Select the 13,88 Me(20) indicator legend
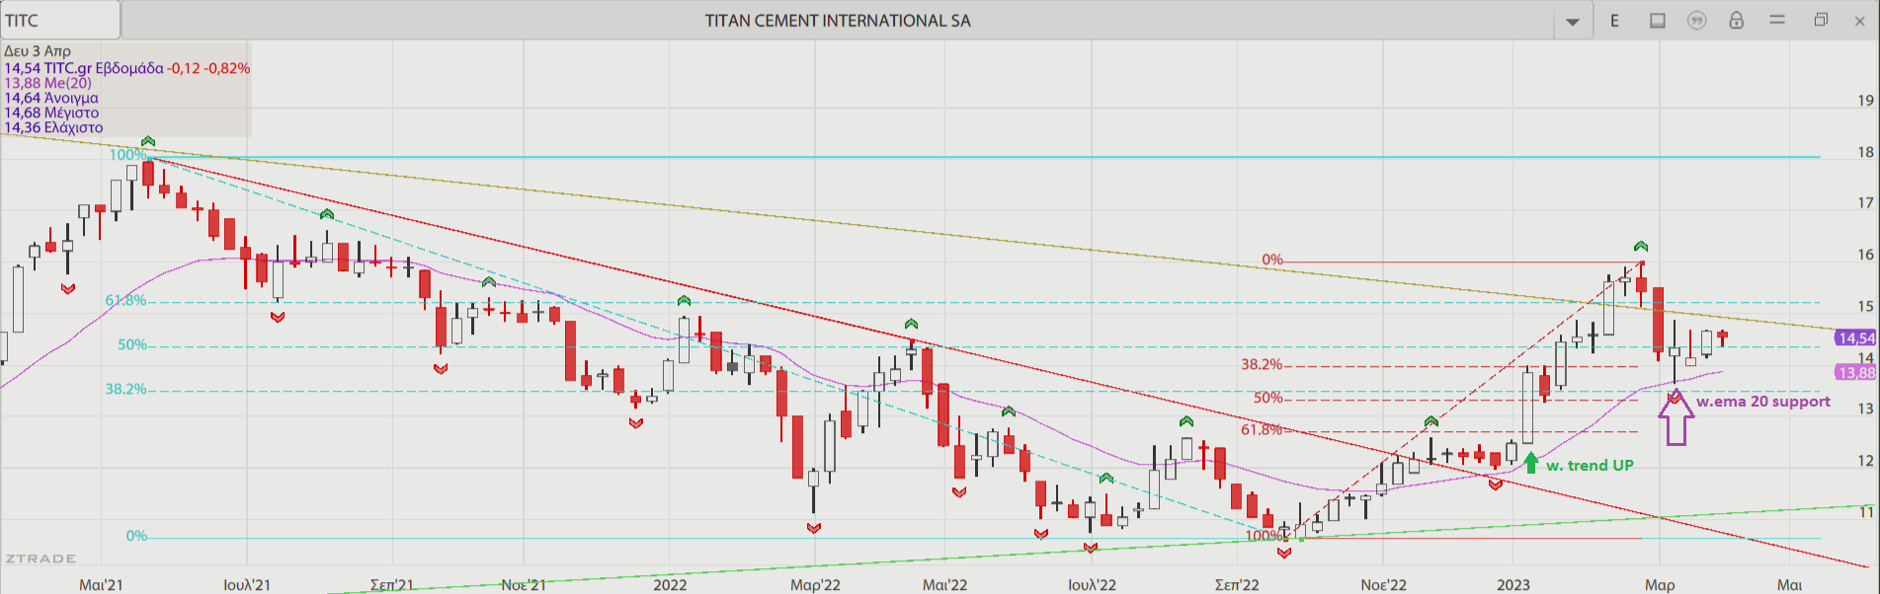Screen dimensions: 1880x594 click(x=48, y=83)
